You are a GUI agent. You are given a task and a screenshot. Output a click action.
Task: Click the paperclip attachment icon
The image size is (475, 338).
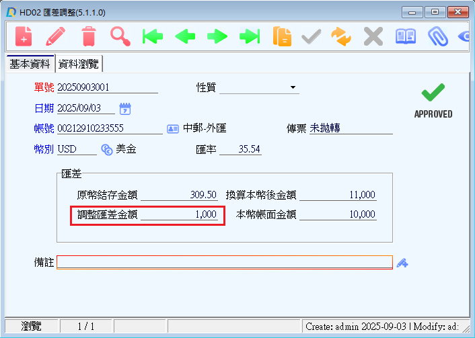[438, 36]
